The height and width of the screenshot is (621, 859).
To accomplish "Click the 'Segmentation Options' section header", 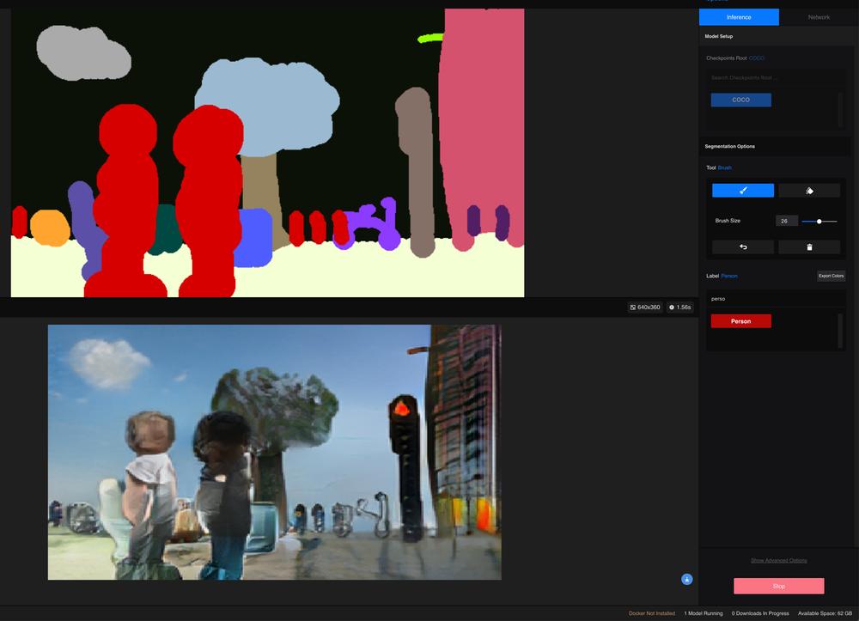I will (x=729, y=146).
